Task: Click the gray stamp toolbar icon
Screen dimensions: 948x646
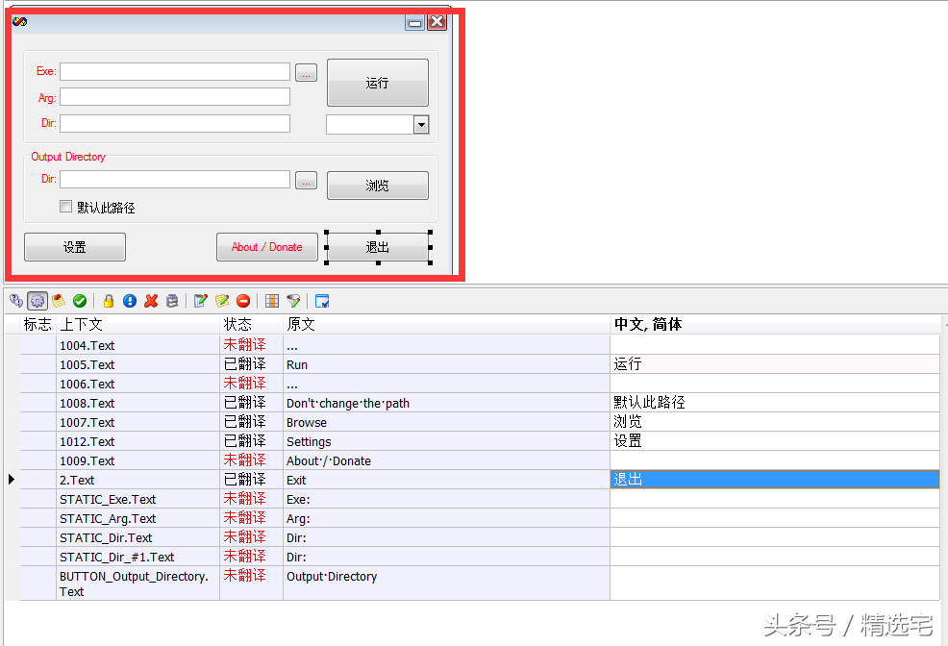Action: pyautogui.click(x=172, y=300)
